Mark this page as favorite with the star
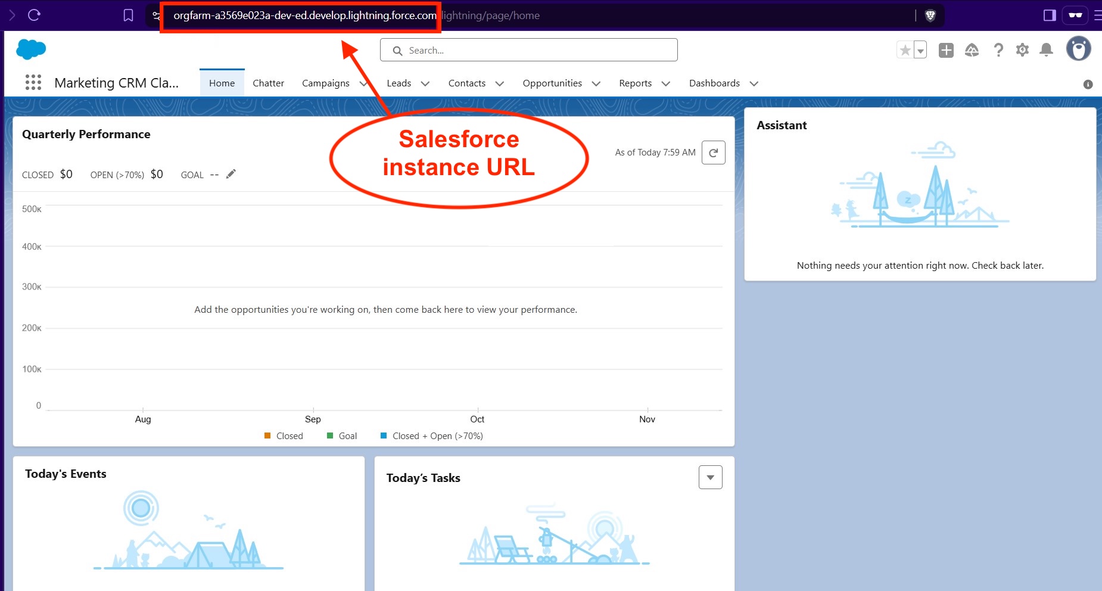This screenshot has width=1102, height=591. point(906,50)
